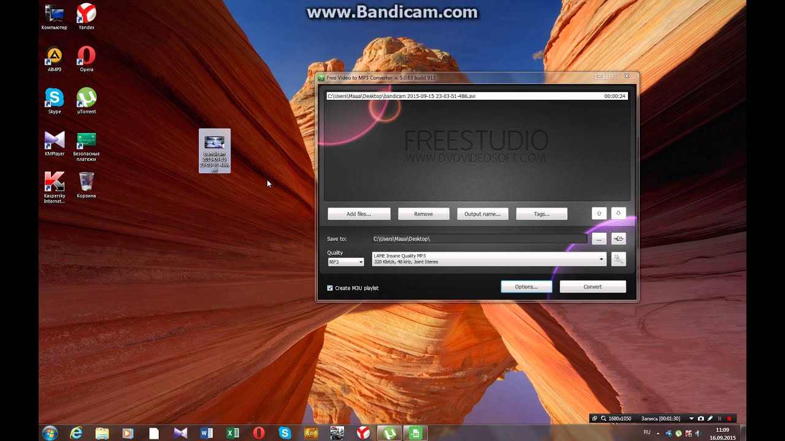This screenshot has height=441, width=785.
Task: Open the AIMP3 desktop shortcut
Action: 55,59
